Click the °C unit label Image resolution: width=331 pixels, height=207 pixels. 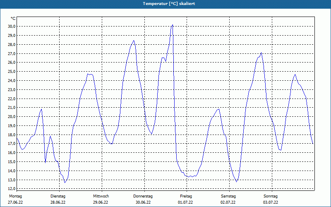(x=13, y=19)
